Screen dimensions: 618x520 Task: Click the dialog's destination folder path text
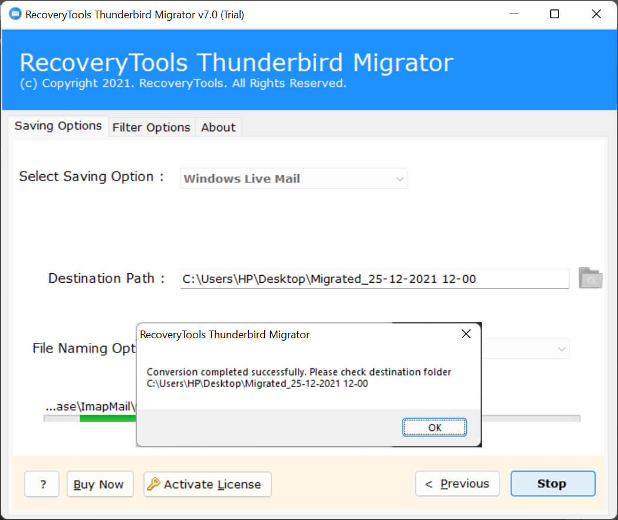pos(257,384)
